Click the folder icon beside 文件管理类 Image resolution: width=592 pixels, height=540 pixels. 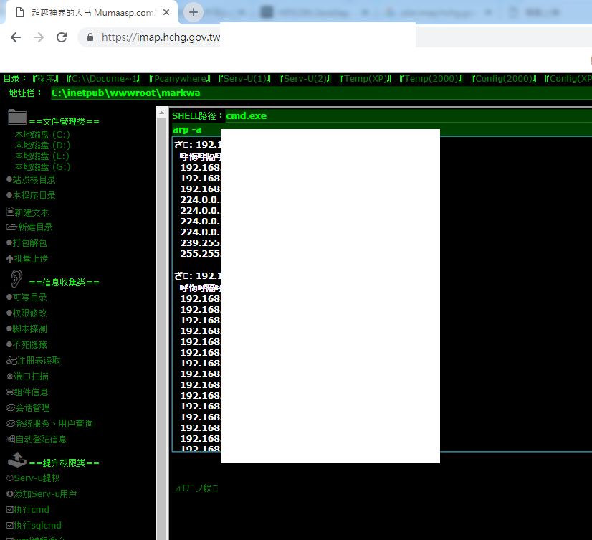17,117
